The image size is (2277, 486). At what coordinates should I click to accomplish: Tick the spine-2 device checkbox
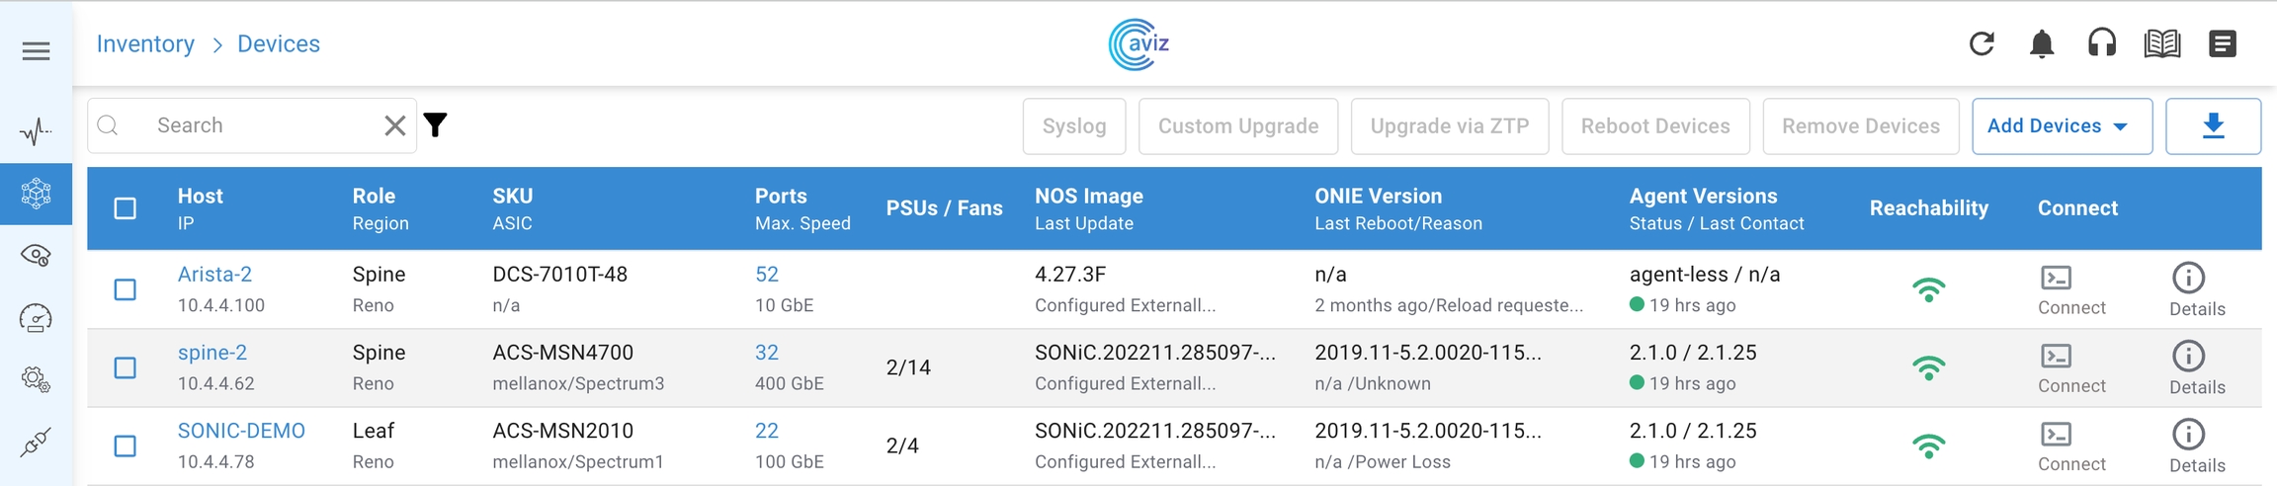point(126,367)
